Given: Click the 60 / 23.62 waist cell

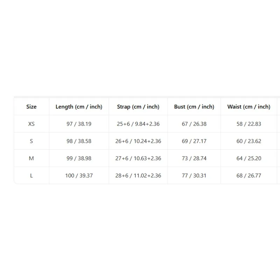Looking at the screenshot, I should [x=249, y=141].
